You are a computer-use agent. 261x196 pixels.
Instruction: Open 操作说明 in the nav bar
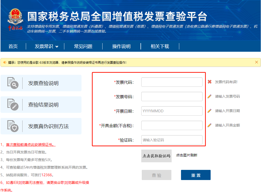(121, 46)
